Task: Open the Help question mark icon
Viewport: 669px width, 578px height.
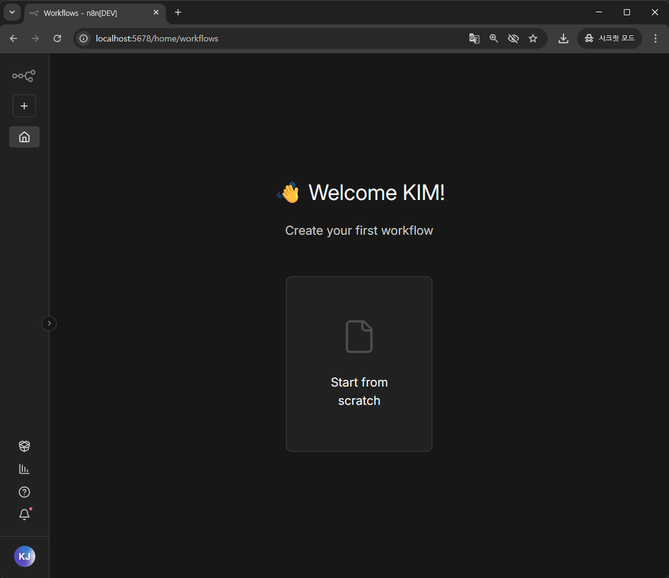Action: click(x=24, y=492)
